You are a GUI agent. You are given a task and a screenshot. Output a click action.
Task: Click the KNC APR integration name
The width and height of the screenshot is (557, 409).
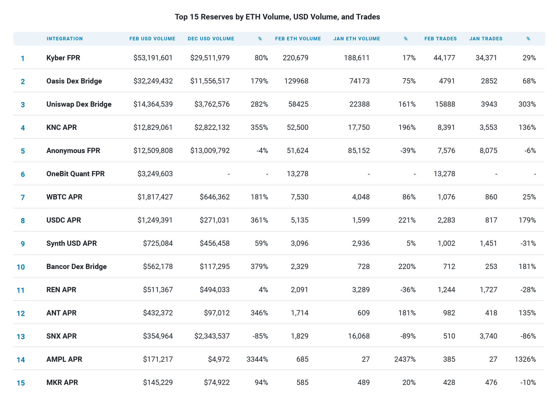coord(62,127)
